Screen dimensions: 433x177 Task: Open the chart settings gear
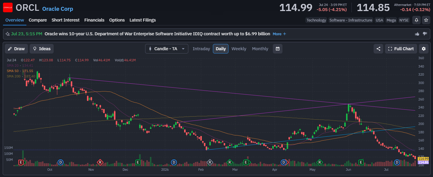(x=424, y=49)
